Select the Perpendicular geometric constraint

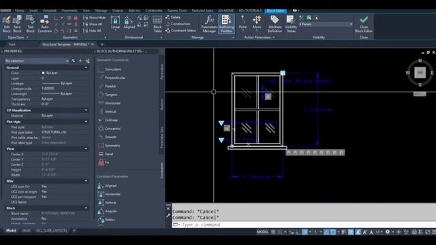(x=112, y=78)
